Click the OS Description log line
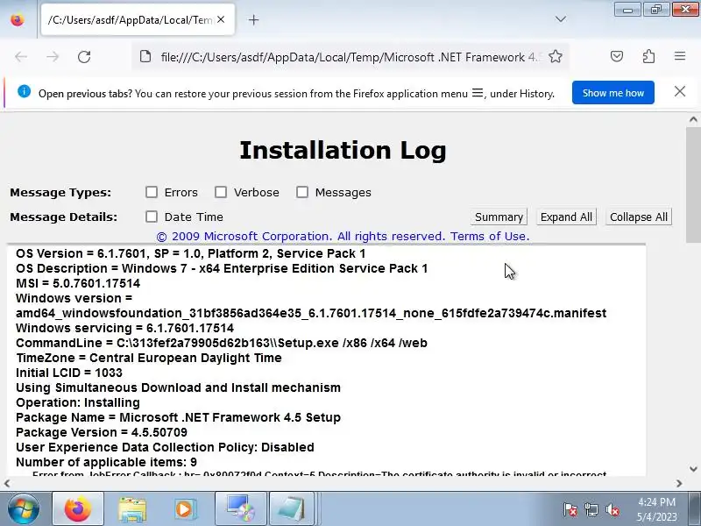This screenshot has width=701, height=526. click(222, 268)
